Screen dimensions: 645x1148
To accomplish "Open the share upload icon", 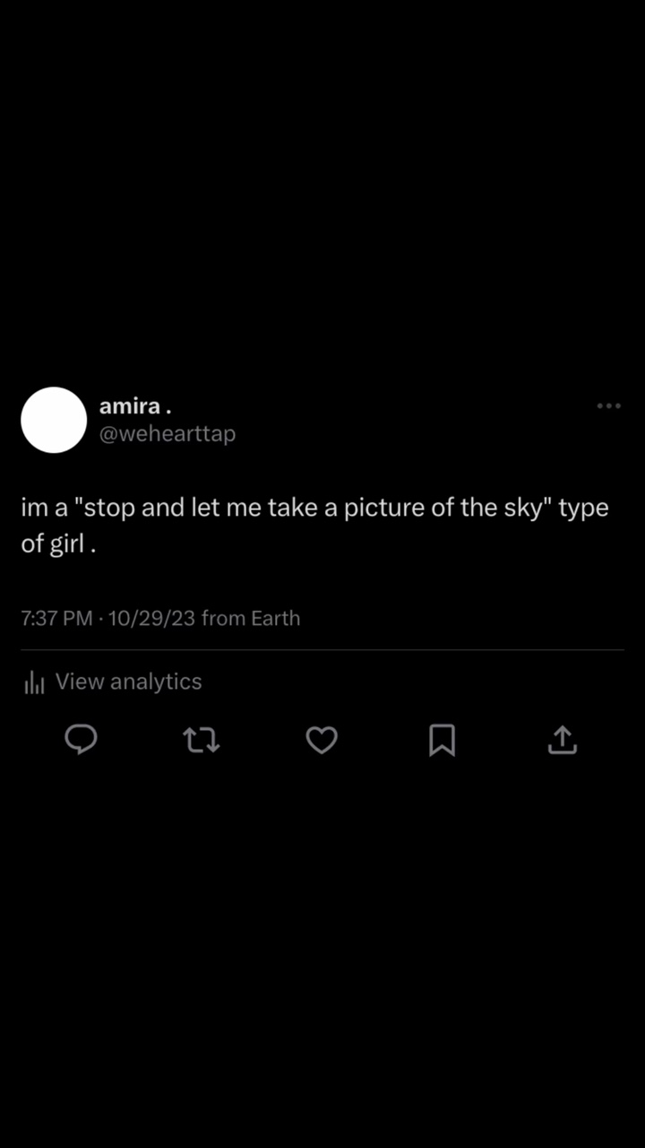I will click(562, 740).
